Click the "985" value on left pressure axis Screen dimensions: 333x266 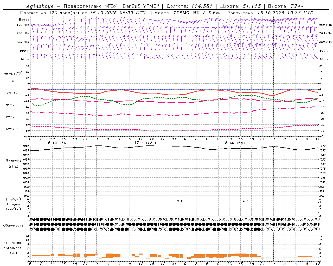[27, 196]
